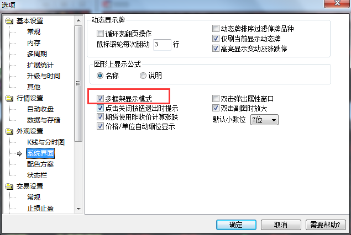Click the 行情设置 folder icon
This screenshot has height=235, width=351.
(9, 98)
